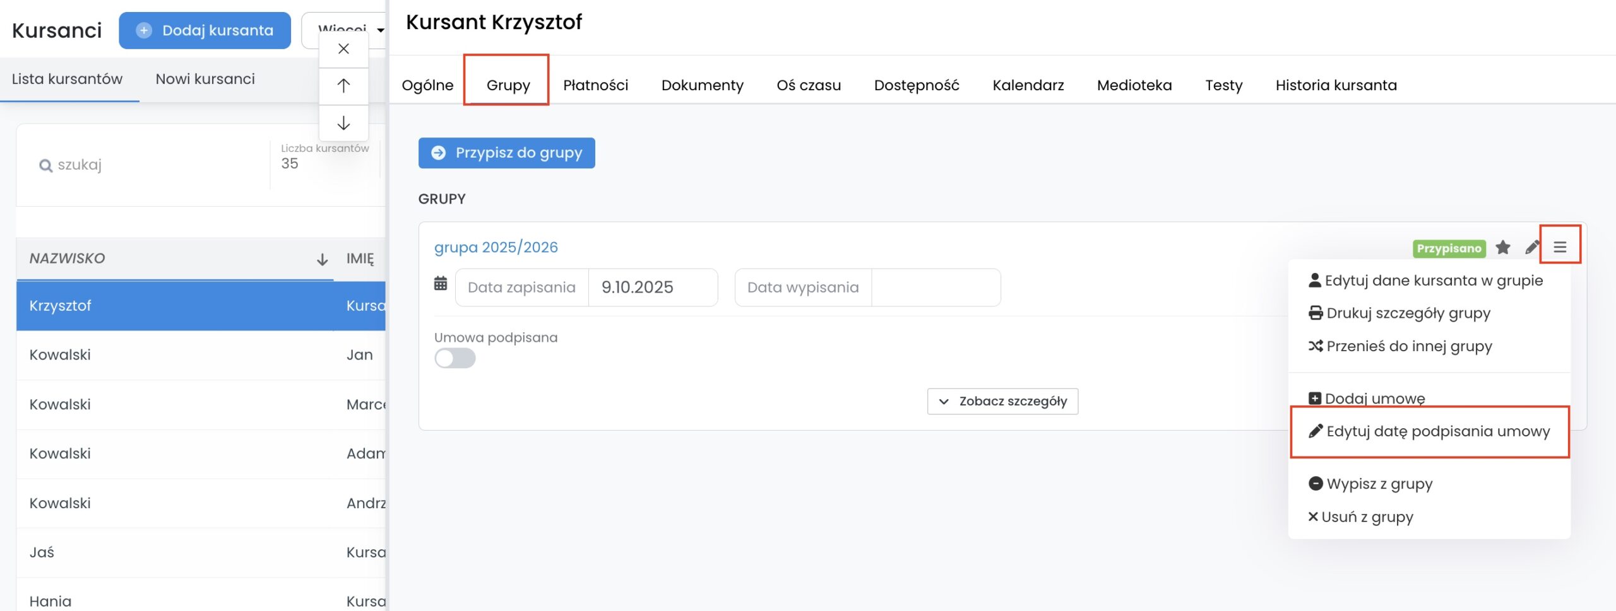Viewport: 1616px width, 611px height.
Task: Go to next student with down arrow
Action: tap(343, 123)
